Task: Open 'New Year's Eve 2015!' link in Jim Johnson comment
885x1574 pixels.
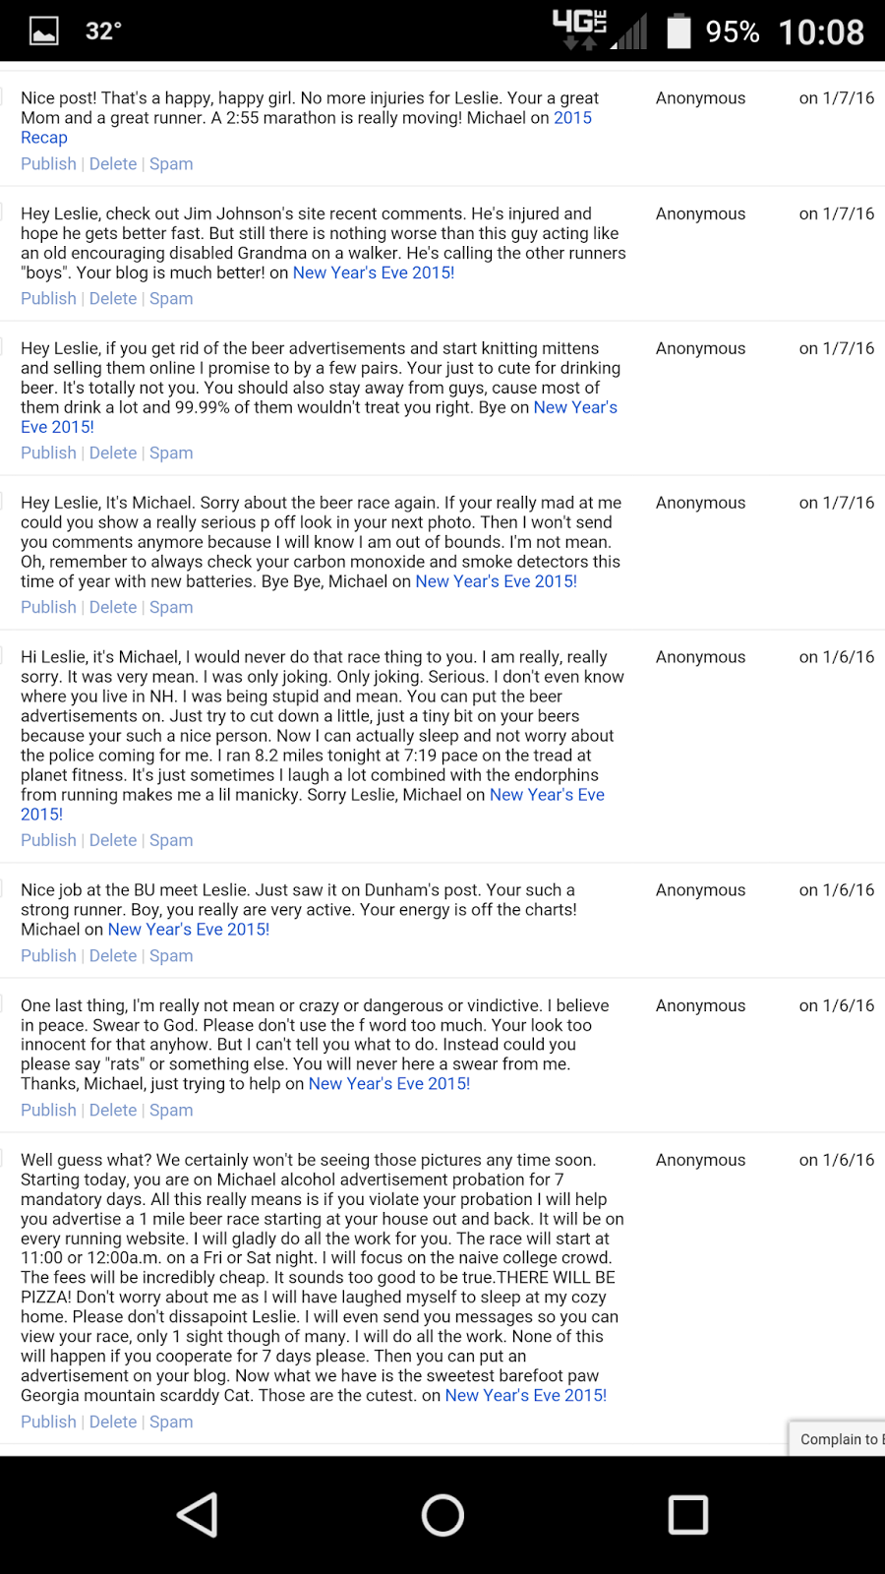Action: (x=374, y=273)
